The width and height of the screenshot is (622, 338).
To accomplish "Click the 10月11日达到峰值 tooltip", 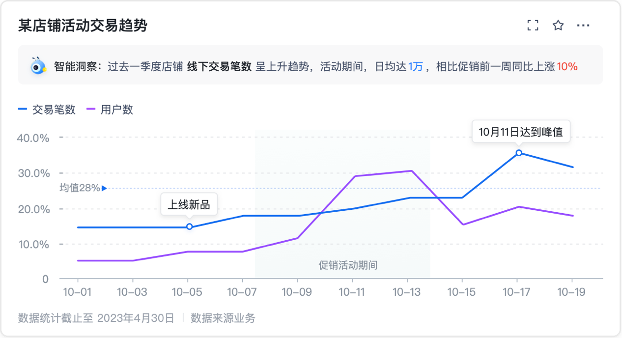I will coord(520,131).
